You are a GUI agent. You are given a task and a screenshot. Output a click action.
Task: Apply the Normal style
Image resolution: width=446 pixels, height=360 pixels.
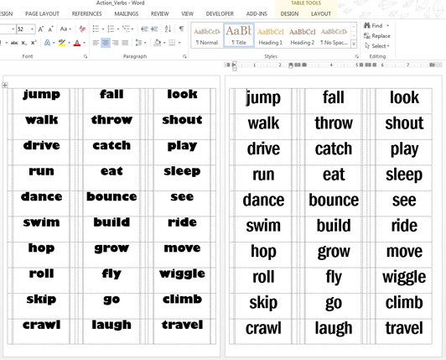point(207,35)
